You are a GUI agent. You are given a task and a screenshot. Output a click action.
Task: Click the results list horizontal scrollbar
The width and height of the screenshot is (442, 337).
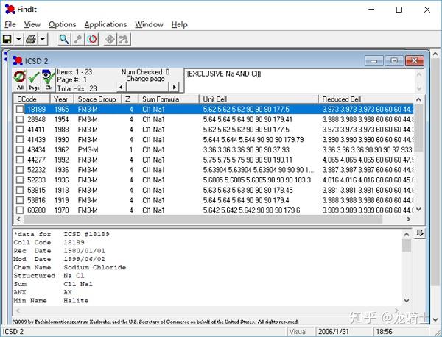coord(214,219)
